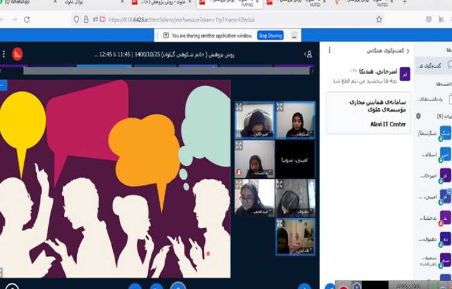Toggle the user list panel icon
The image size is (452, 289).
(x=309, y=54)
